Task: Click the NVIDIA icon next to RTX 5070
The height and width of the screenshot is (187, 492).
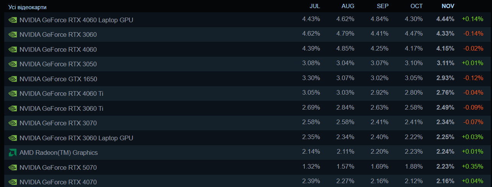Action: coord(13,167)
